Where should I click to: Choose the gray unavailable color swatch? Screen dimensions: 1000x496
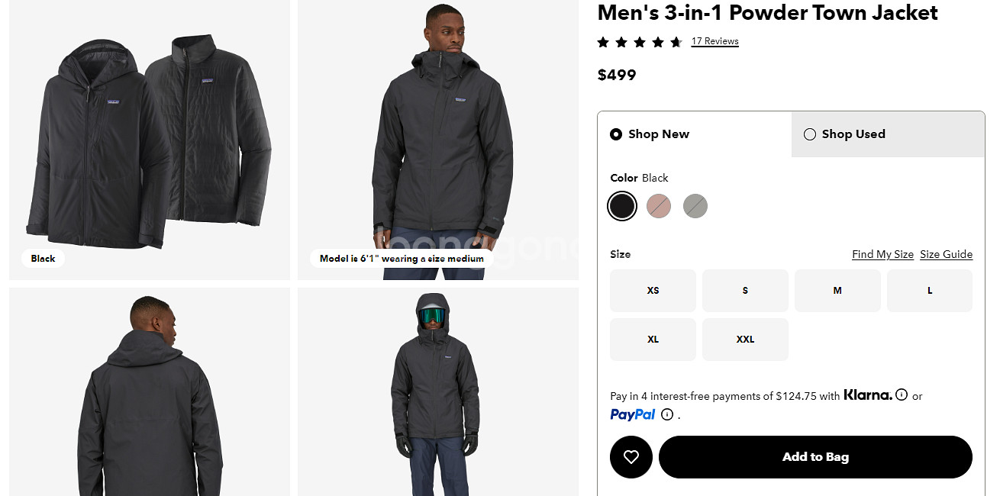(x=695, y=206)
